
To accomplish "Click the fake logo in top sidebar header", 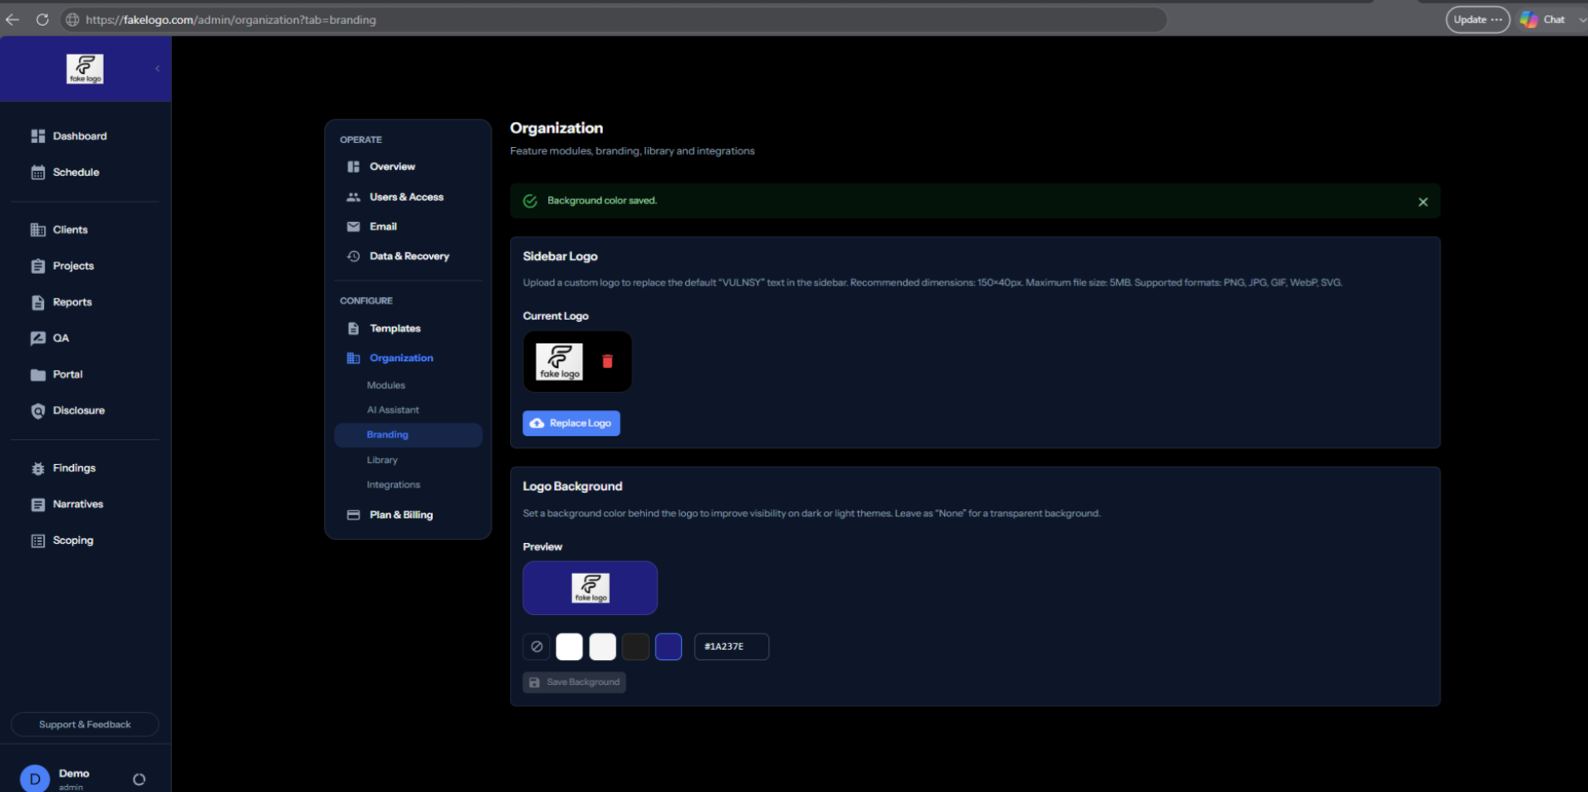I will (x=85, y=69).
